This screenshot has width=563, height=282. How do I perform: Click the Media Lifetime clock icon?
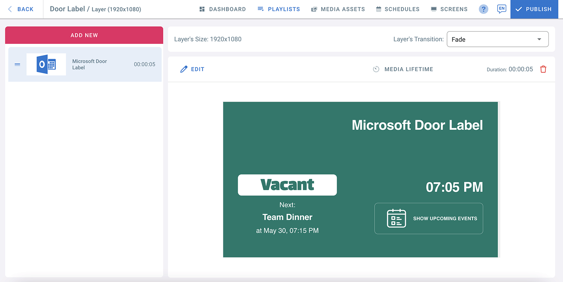pyautogui.click(x=376, y=69)
